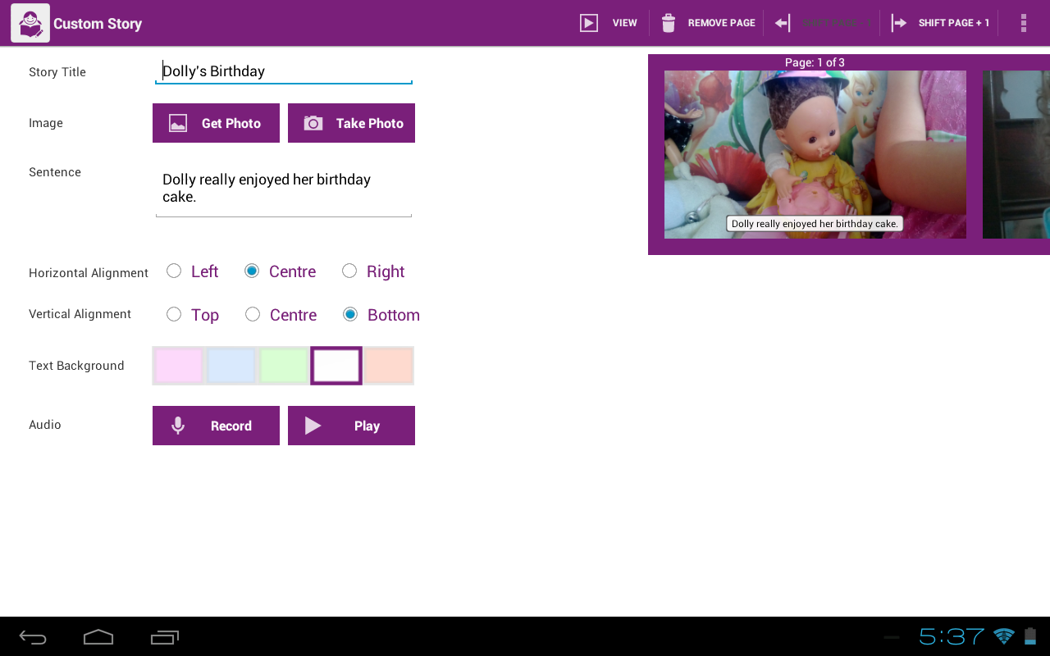Choose the pink text background swatch
Image resolution: width=1050 pixels, height=656 pixels.
click(x=179, y=366)
